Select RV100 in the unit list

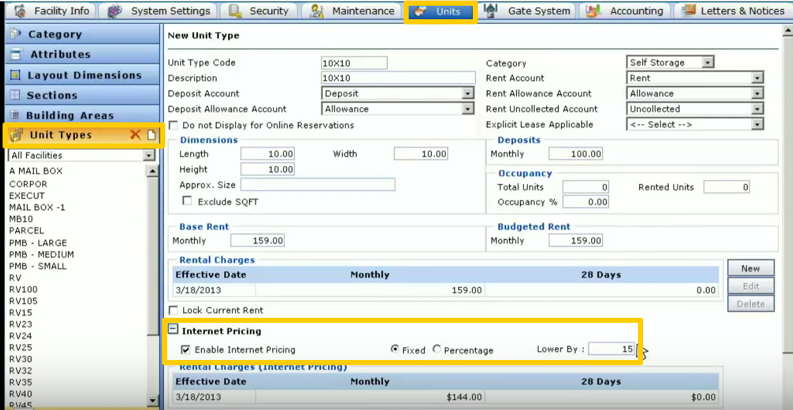tap(24, 290)
